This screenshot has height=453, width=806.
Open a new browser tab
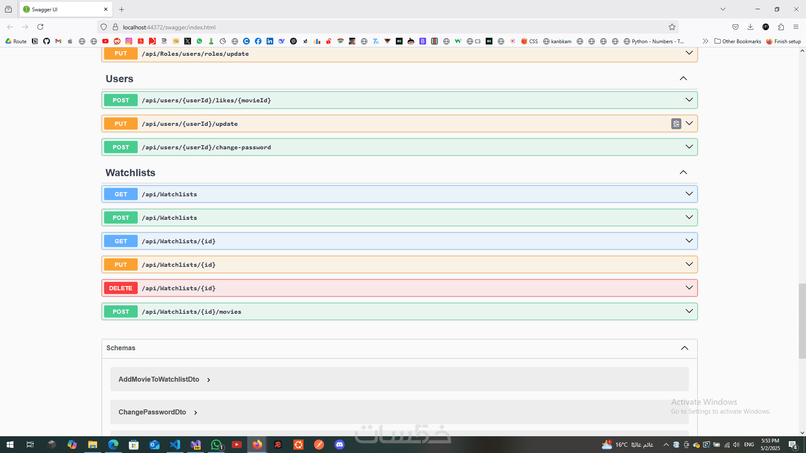122,9
